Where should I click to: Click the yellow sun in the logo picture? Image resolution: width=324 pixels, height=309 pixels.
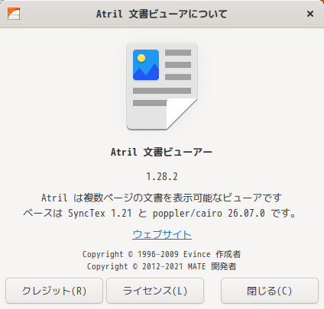click(141, 58)
